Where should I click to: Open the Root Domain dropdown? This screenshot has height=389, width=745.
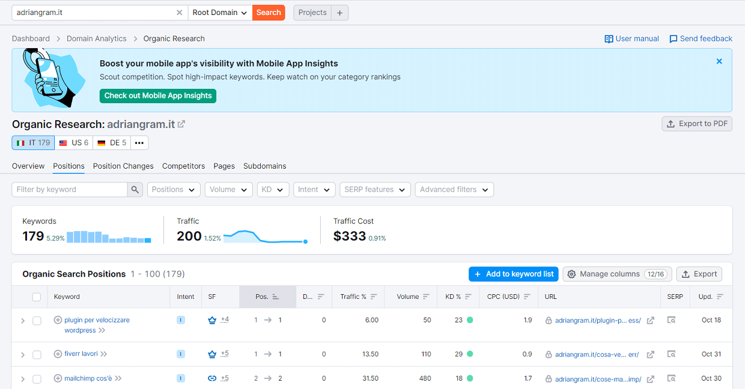click(220, 13)
